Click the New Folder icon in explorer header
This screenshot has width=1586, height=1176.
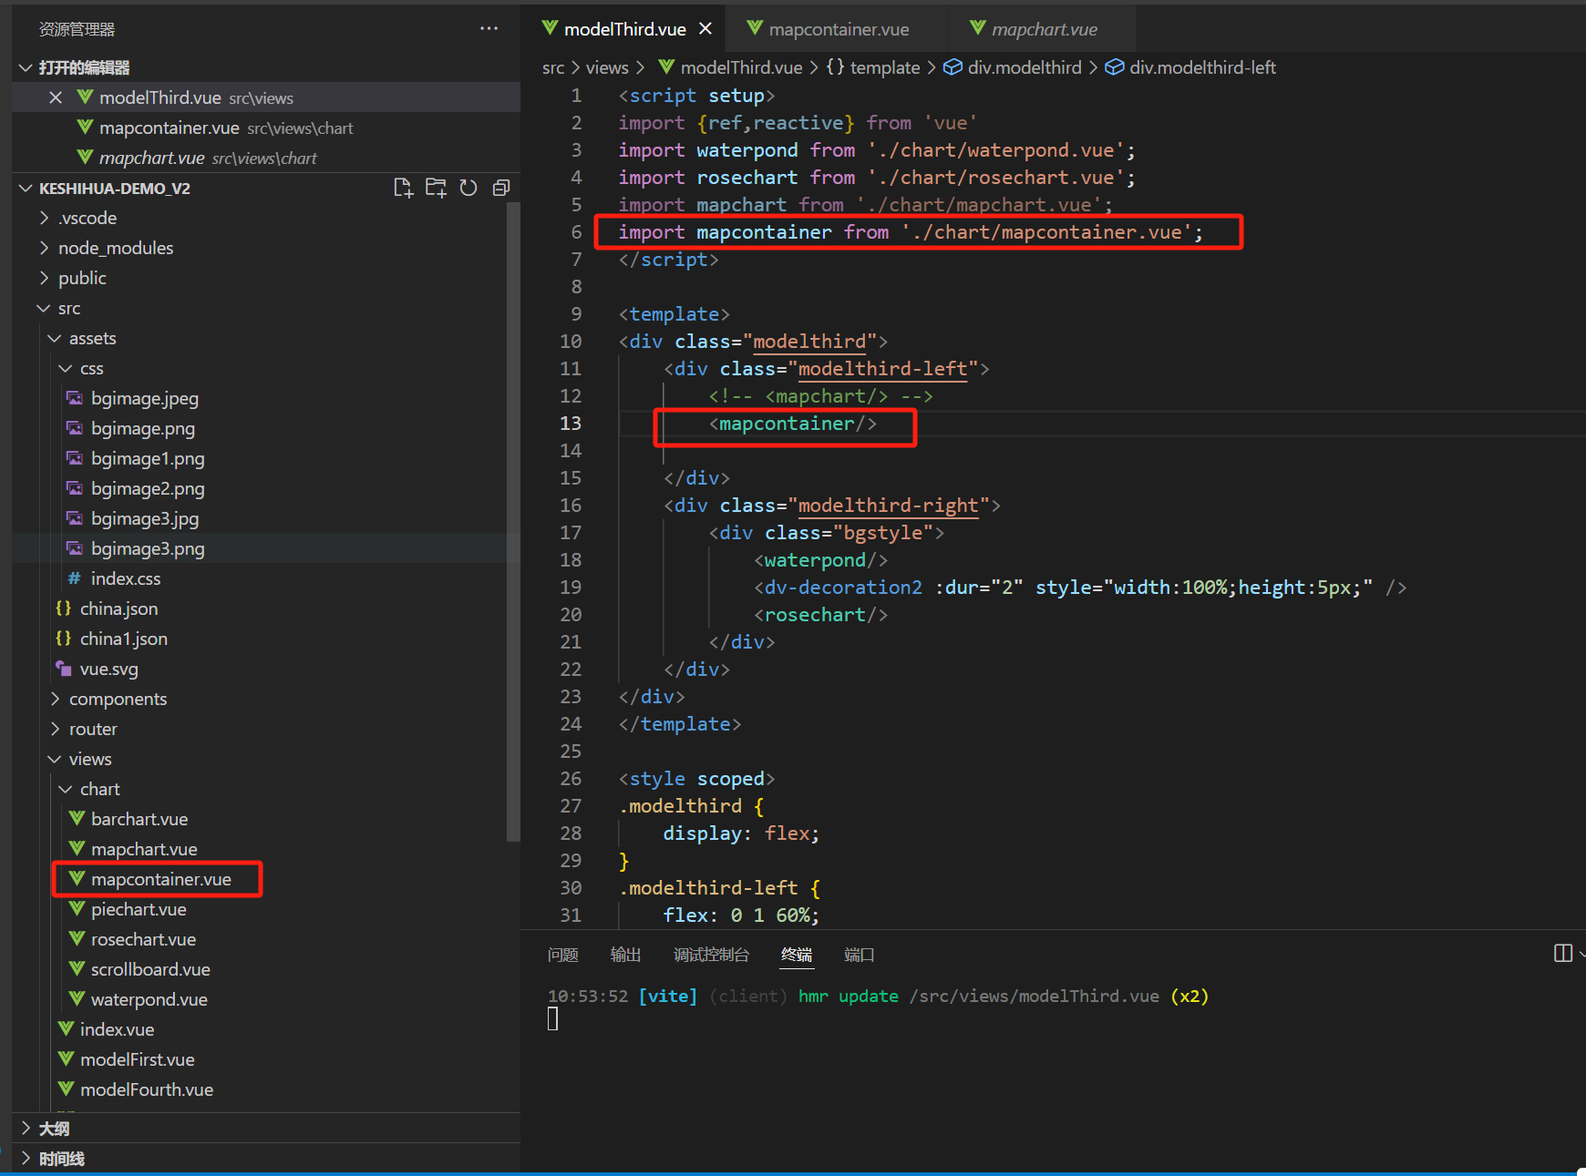(x=436, y=188)
